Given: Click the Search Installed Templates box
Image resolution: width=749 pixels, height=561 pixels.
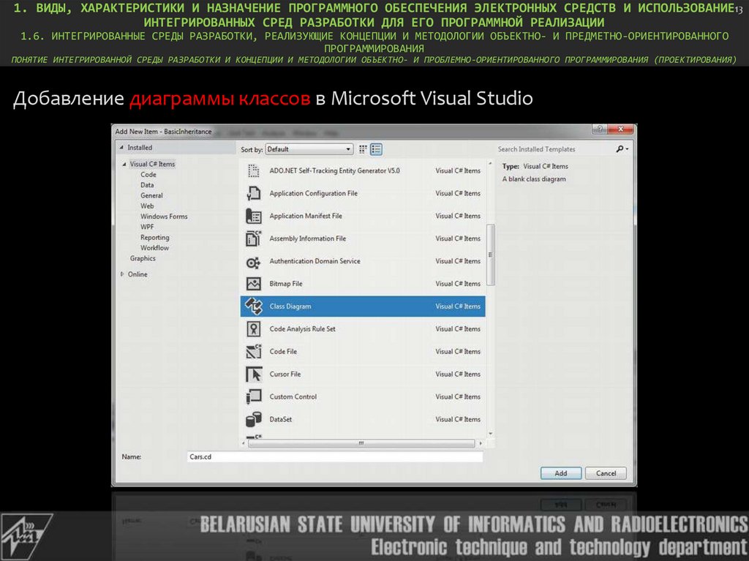Looking at the screenshot, I should click(x=554, y=149).
